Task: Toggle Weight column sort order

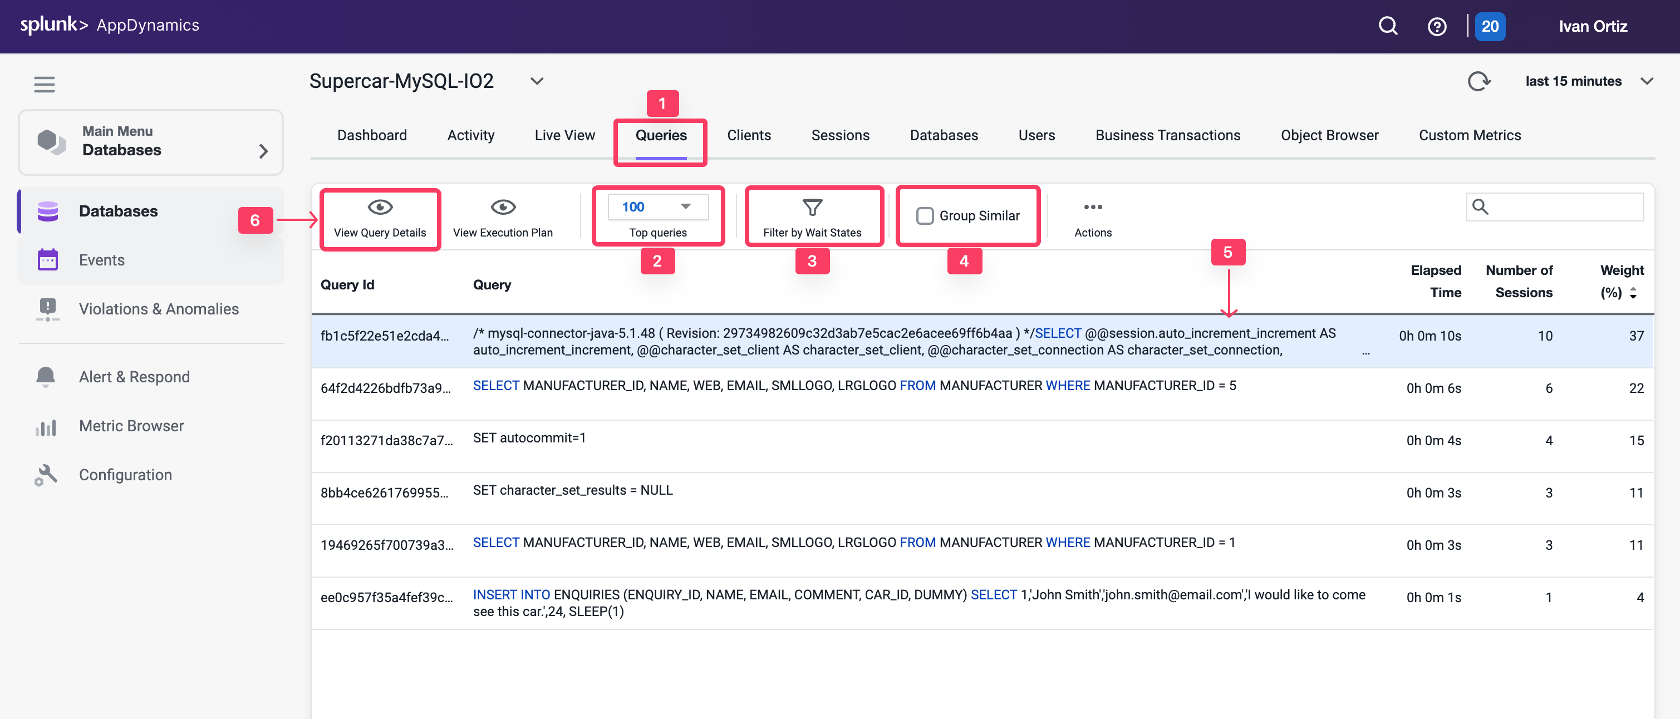Action: [x=1634, y=293]
